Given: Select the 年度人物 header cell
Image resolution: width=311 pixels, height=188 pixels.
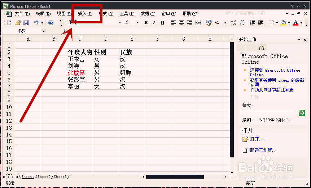Looking at the screenshot, I should coord(80,52).
